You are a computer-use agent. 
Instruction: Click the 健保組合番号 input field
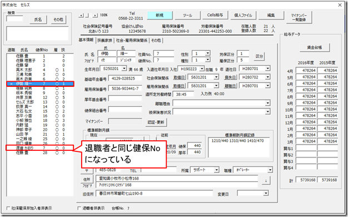[x=125, y=109]
